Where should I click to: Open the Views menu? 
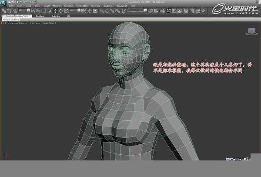click(x=37, y=6)
